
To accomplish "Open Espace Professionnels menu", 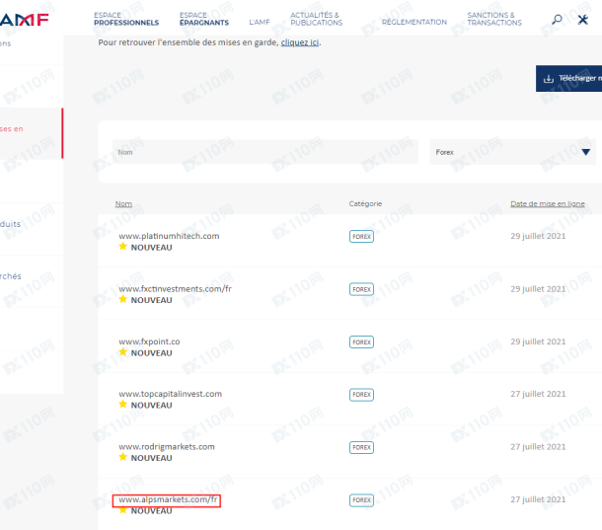I will point(126,19).
